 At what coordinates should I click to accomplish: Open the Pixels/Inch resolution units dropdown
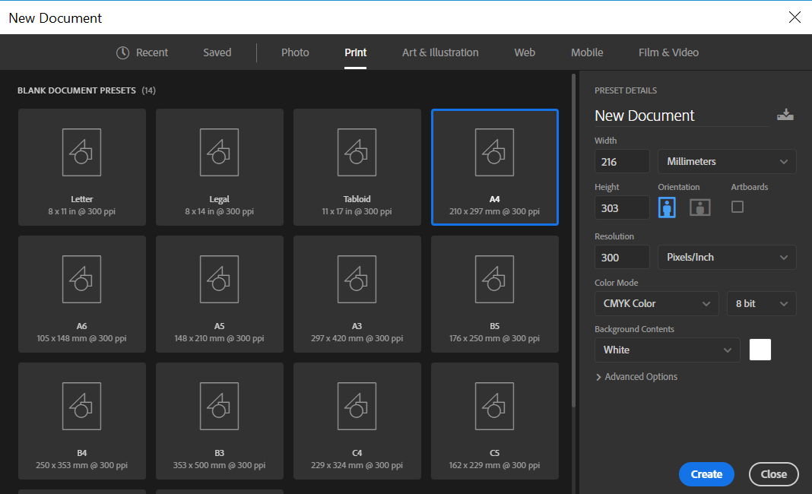click(727, 258)
